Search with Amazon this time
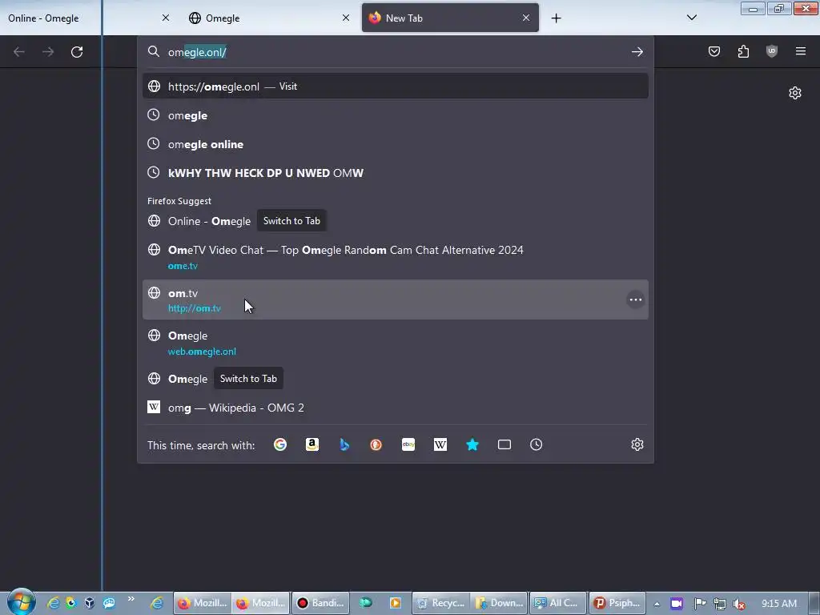820x615 pixels. [312, 445]
